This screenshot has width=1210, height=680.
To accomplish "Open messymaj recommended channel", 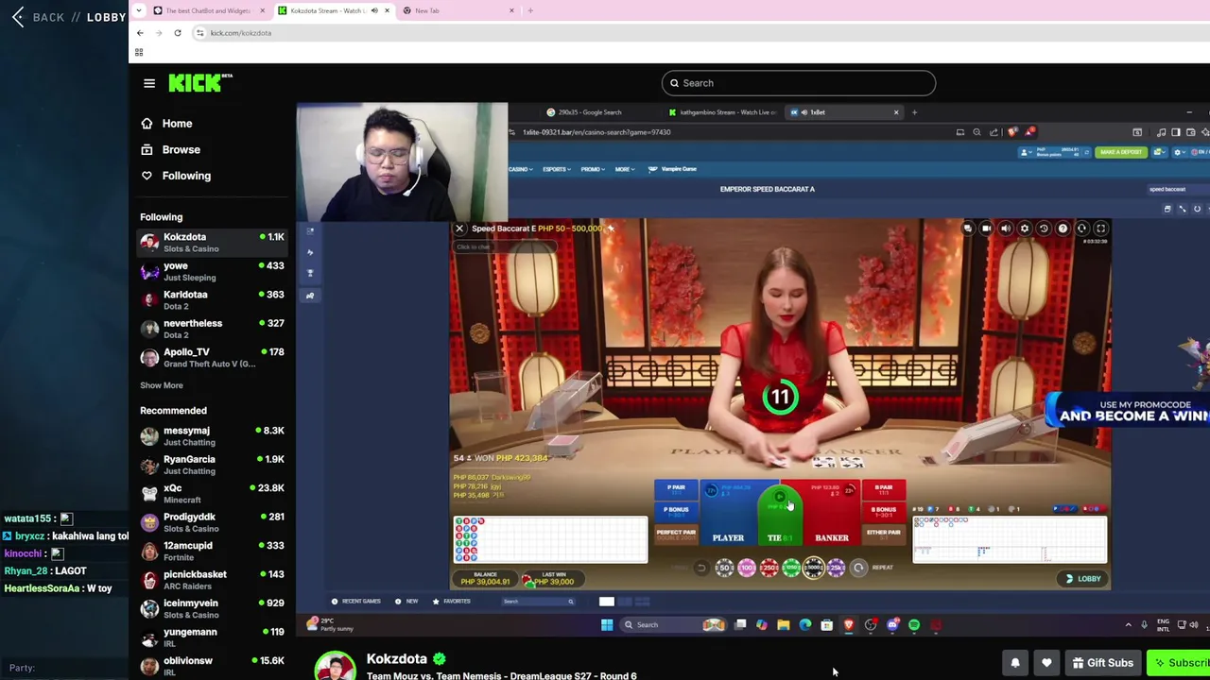I will 212,436.
